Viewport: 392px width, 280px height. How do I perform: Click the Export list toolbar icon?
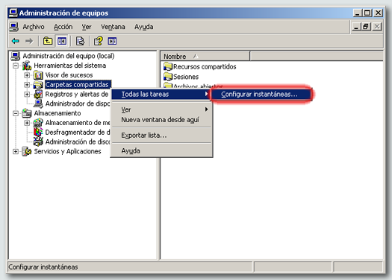pos(80,41)
